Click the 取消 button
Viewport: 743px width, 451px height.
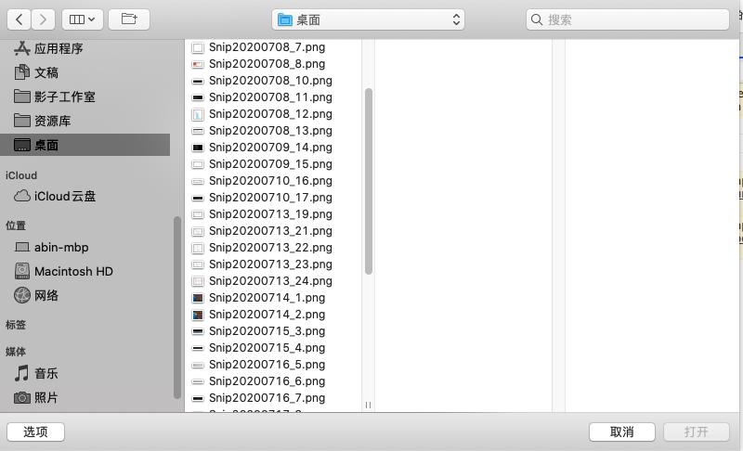(x=621, y=432)
